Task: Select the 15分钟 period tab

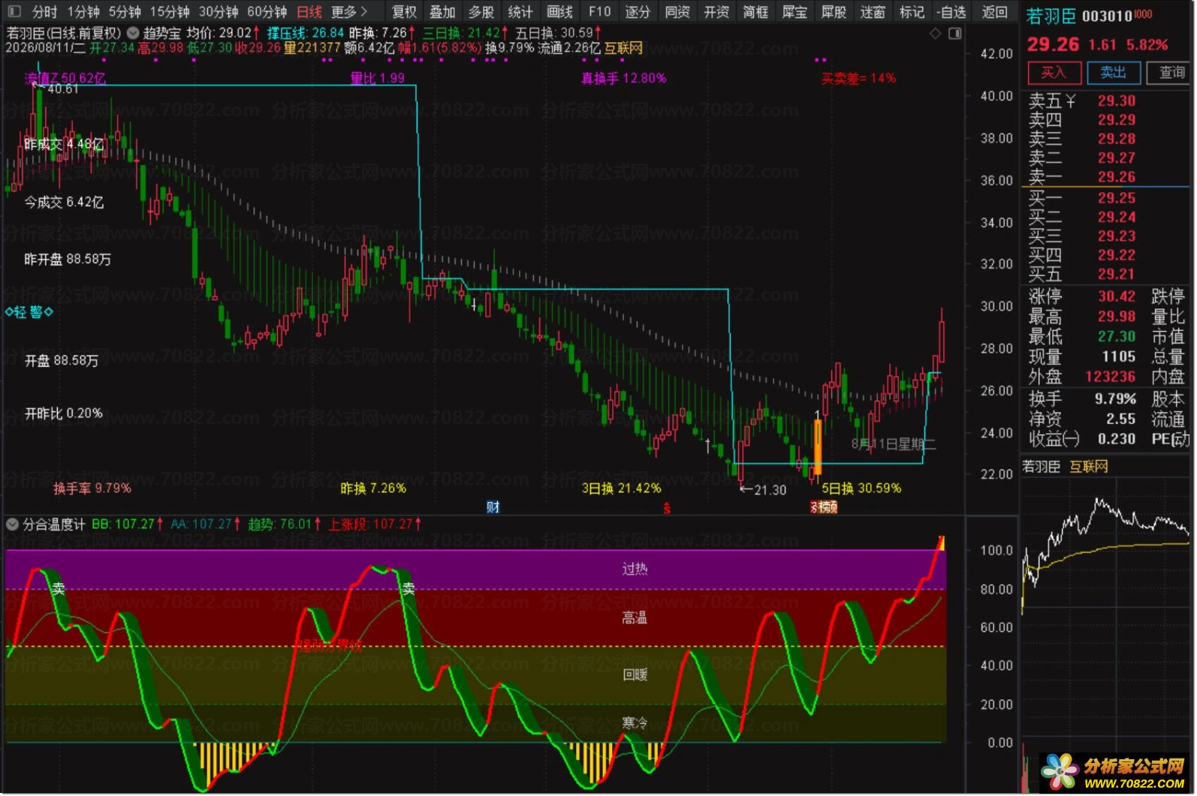Action: tap(170, 12)
